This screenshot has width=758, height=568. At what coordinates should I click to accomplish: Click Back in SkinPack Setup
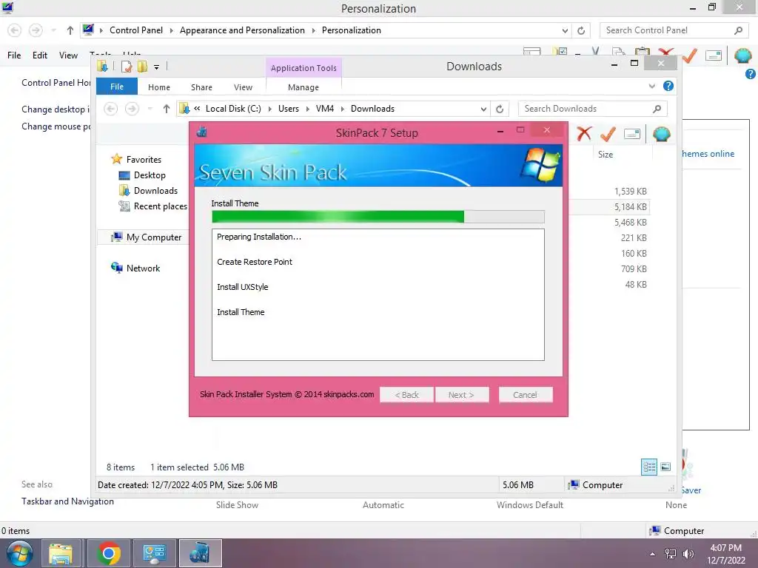406,395
